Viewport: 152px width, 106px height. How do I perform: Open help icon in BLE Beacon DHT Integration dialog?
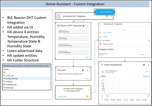click(83, 26)
